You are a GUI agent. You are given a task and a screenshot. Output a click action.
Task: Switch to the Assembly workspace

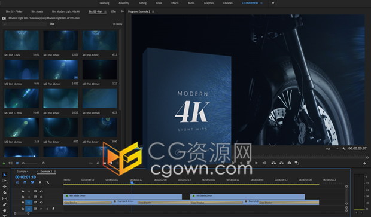click(124, 3)
